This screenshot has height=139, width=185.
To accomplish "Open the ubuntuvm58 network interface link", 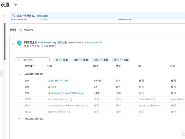I will [x=94, y=43].
